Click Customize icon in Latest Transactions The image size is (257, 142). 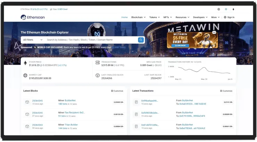click(221, 91)
